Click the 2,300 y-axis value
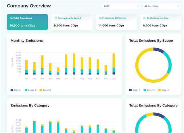Viewport: 184px width, 133px height. (x=18, y=53)
